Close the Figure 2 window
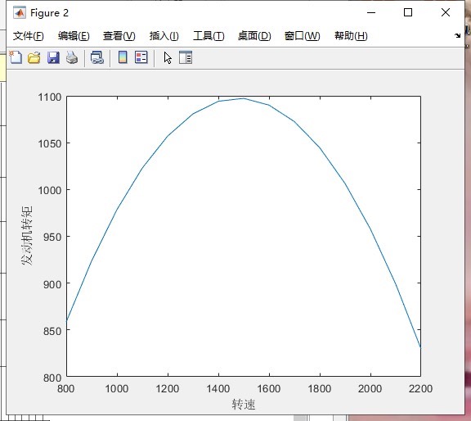The width and height of the screenshot is (471, 421). (446, 12)
